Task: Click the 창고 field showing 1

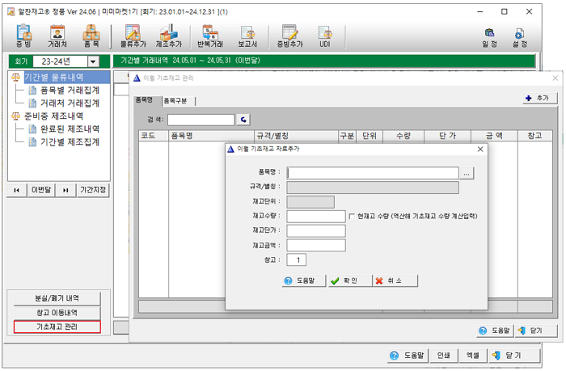Action: 297,259
